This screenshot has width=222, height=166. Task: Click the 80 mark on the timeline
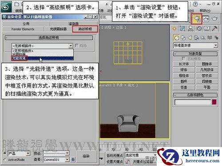pyautogui.click(x=127, y=150)
